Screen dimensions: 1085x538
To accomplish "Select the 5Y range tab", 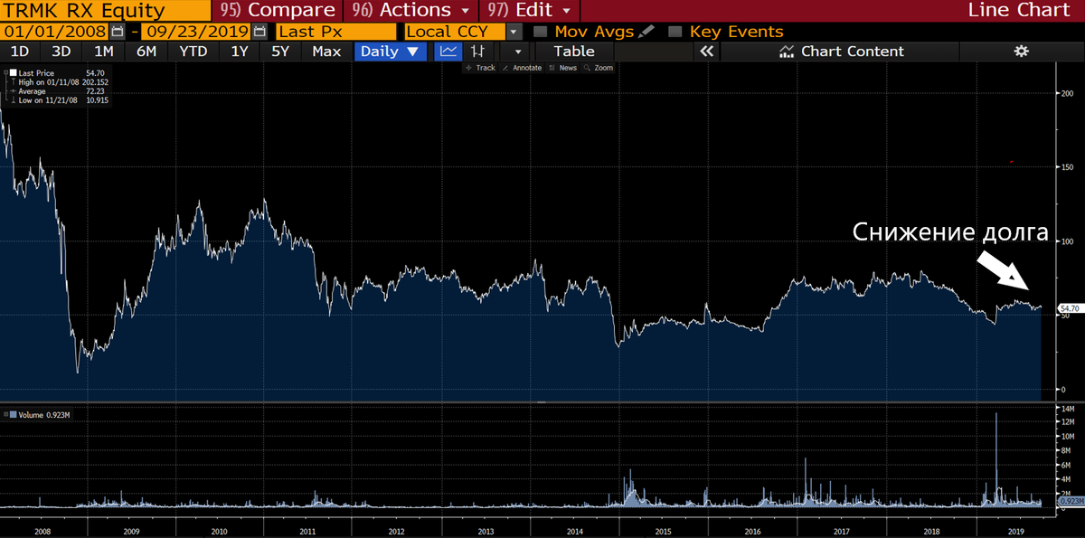I will tap(281, 52).
